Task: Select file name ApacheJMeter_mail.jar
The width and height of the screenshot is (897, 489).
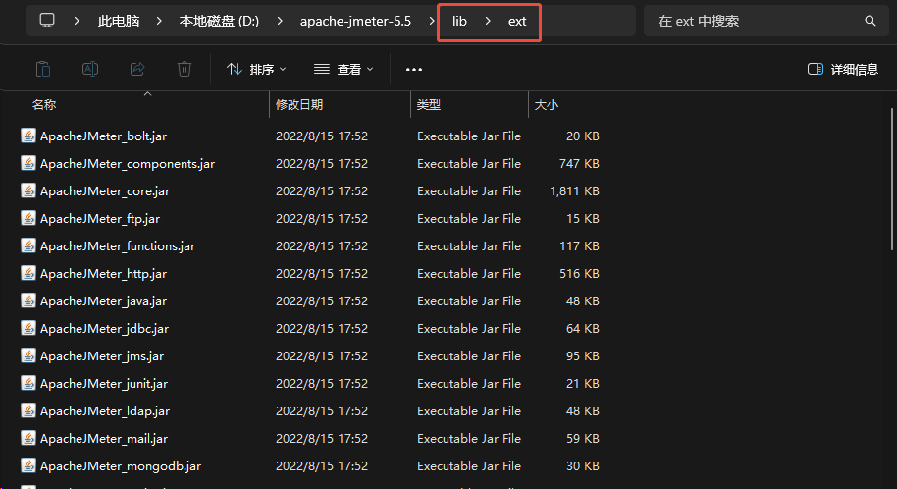Action: (104, 439)
